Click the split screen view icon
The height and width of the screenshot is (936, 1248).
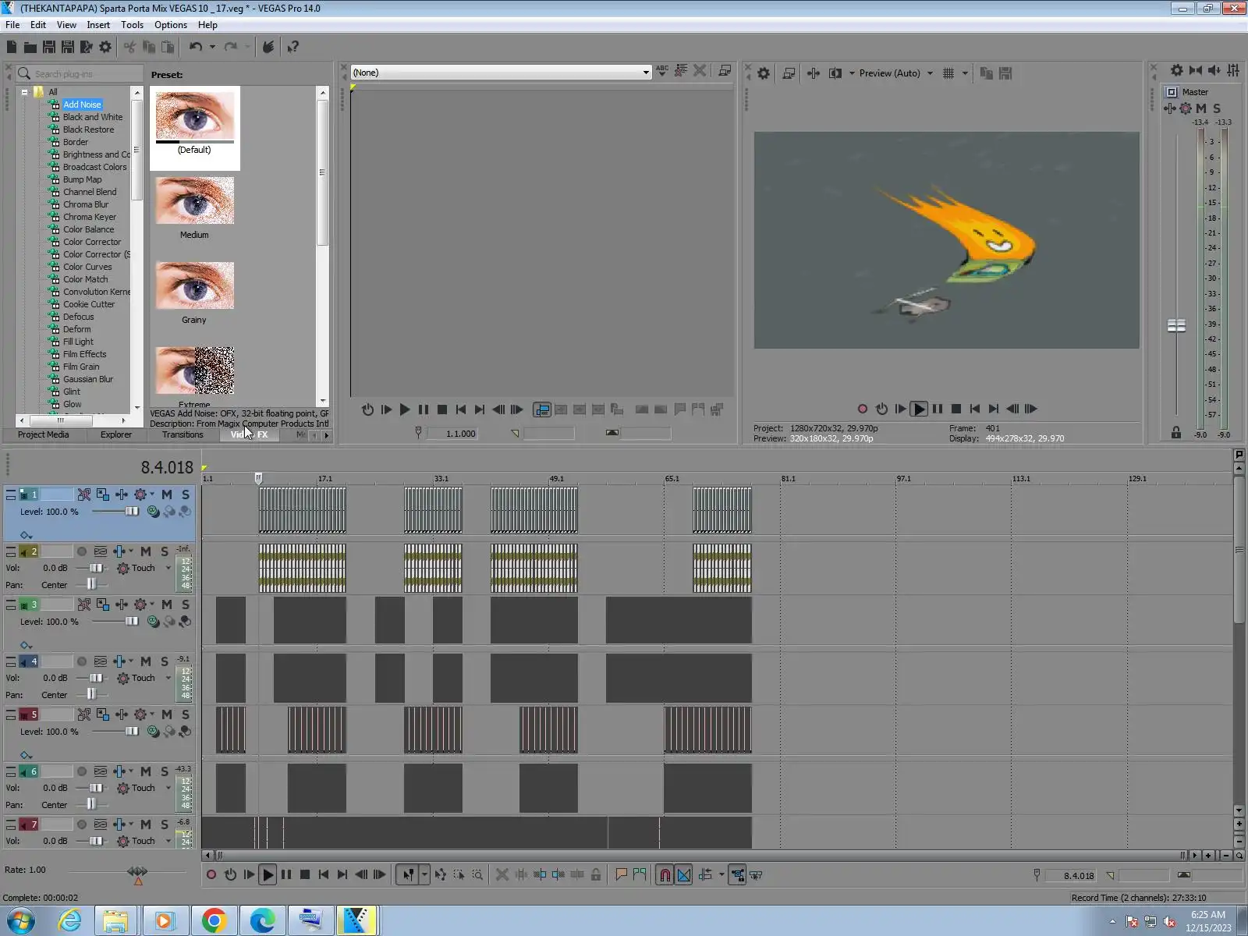[x=835, y=73]
